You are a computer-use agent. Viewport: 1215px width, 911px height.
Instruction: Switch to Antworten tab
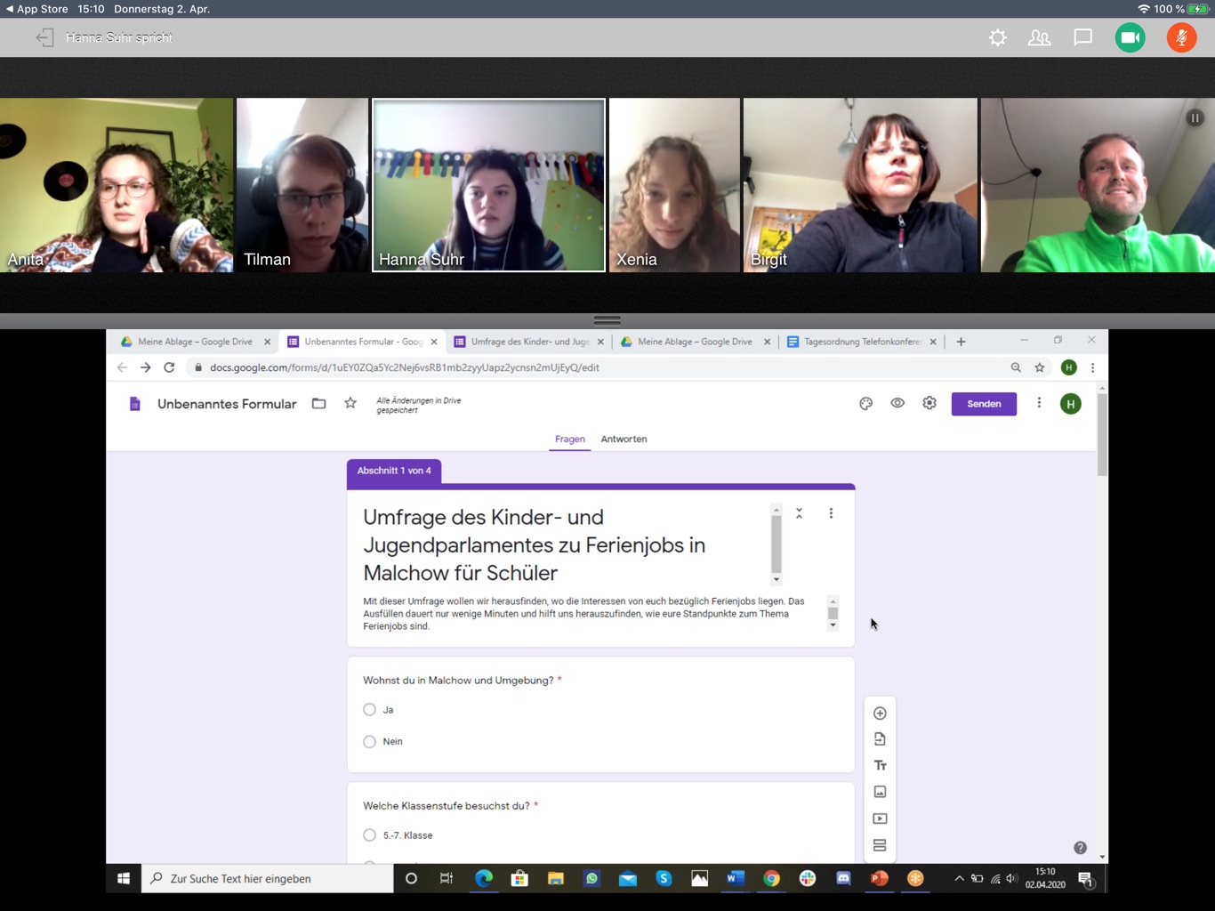pos(624,439)
